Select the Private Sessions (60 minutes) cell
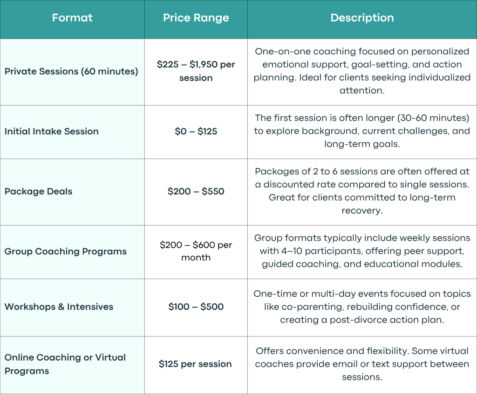Viewport: 477px width, 394px height. 71,71
